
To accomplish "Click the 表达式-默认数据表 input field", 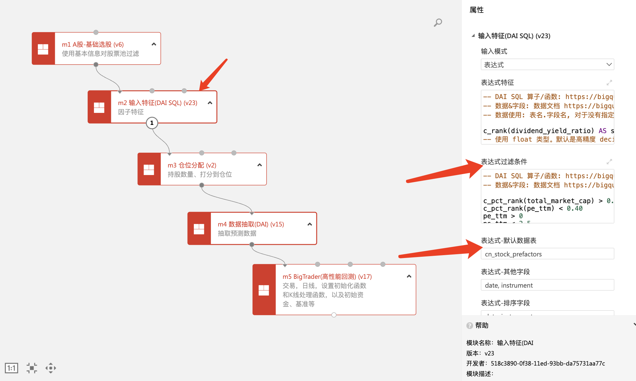I will 547,254.
